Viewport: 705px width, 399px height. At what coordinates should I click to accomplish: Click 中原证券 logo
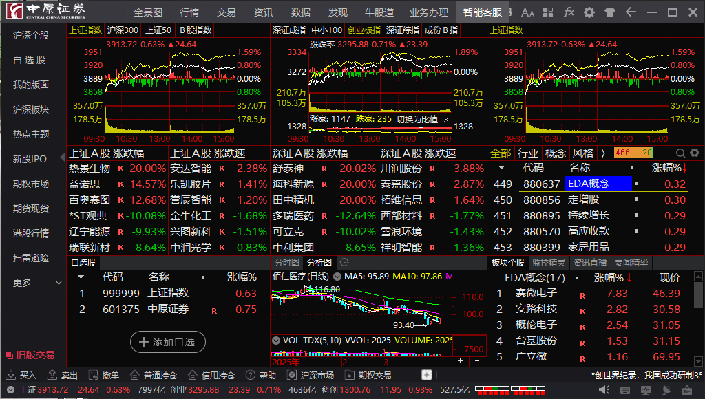pyautogui.click(x=46, y=11)
